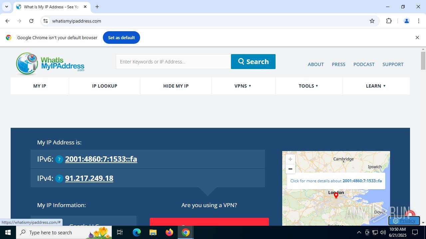Open Chrome's three-dot menu
This screenshot has width=426, height=239.
coord(419,21)
